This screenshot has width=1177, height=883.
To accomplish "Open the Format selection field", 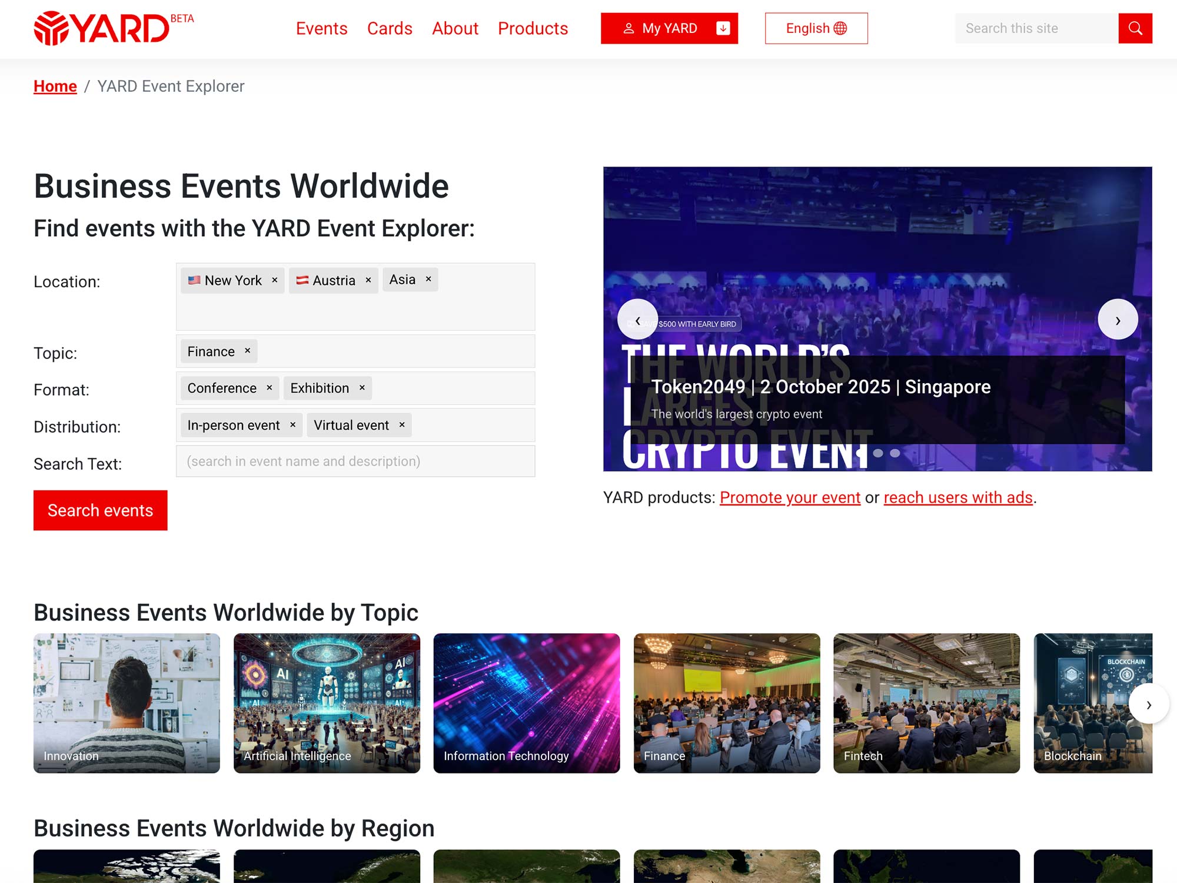I will [x=355, y=388].
